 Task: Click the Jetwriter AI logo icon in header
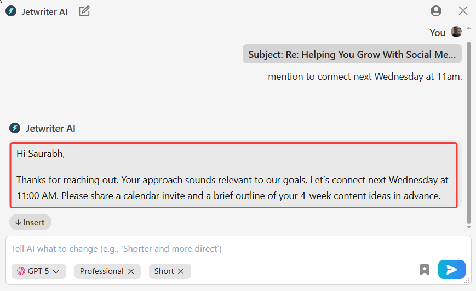pos(11,11)
